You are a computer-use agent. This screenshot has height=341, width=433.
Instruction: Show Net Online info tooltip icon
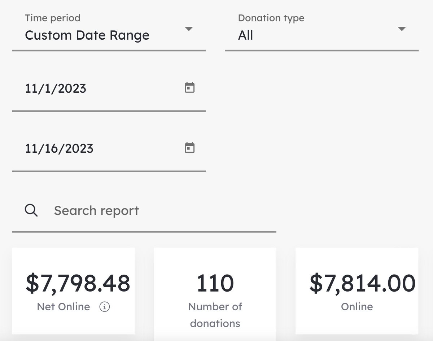pyautogui.click(x=105, y=307)
